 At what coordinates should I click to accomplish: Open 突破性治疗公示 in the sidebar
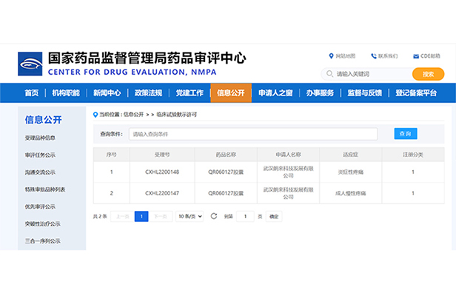[x=42, y=223]
